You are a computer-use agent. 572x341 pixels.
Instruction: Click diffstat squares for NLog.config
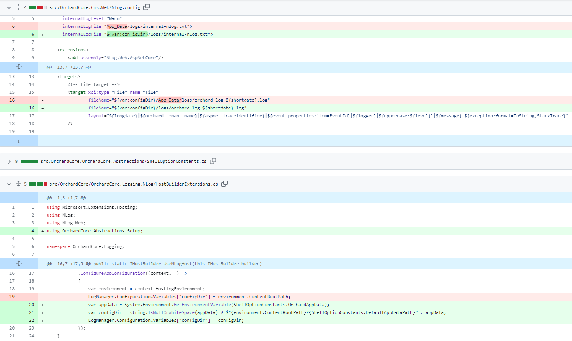click(x=38, y=7)
